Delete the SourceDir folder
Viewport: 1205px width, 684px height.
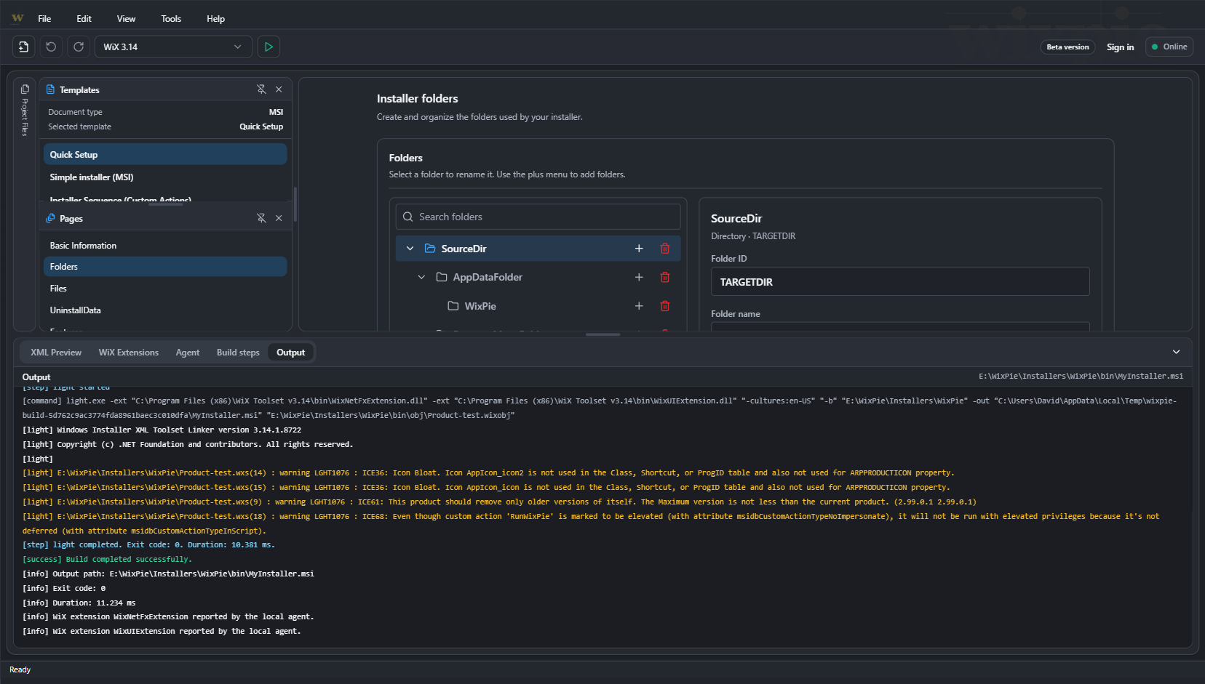[x=665, y=249]
